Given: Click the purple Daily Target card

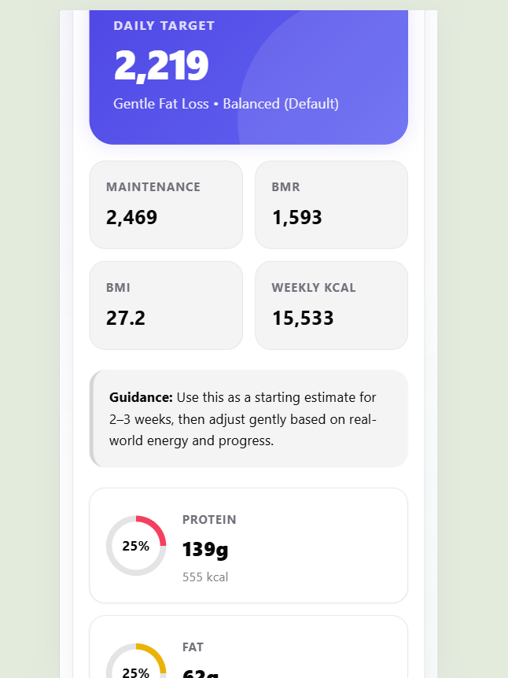Looking at the screenshot, I should point(248,75).
